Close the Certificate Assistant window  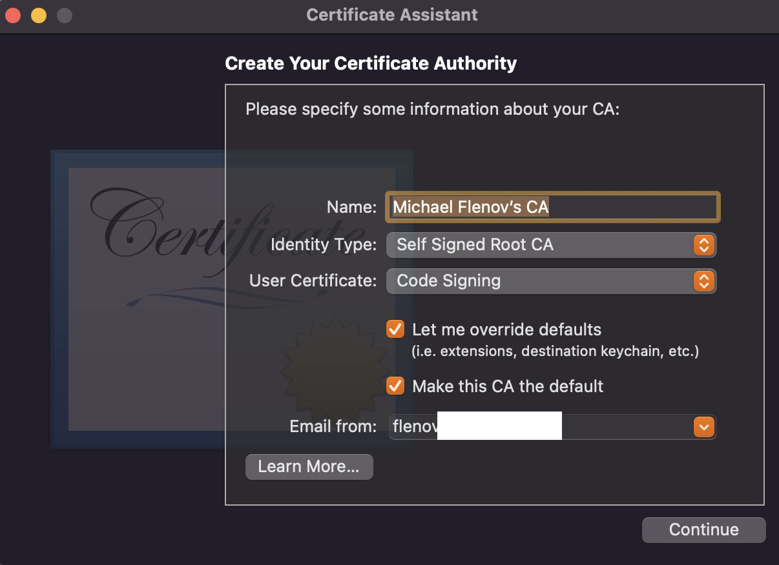coord(14,15)
